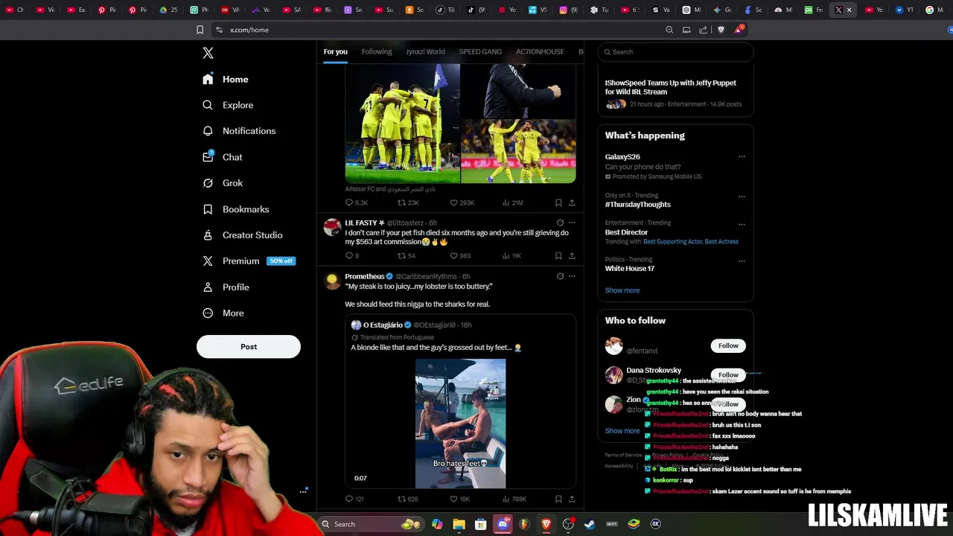This screenshot has width=953, height=536.
Task: Open the O Estagiário quoted post author
Action: pyautogui.click(x=383, y=325)
